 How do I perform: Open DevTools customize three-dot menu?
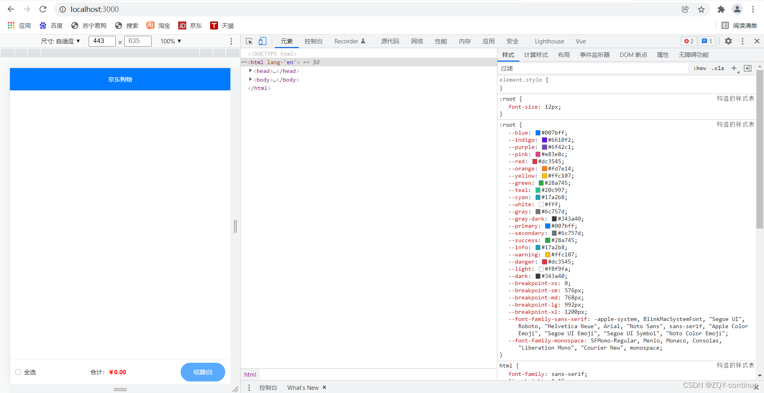click(743, 41)
